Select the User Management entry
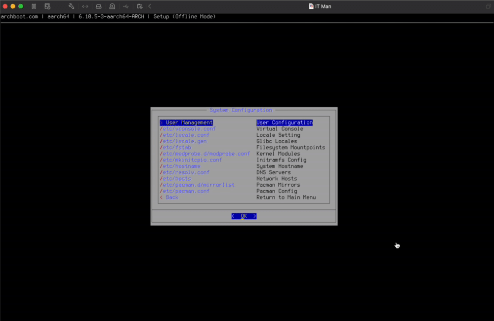 coord(188,122)
